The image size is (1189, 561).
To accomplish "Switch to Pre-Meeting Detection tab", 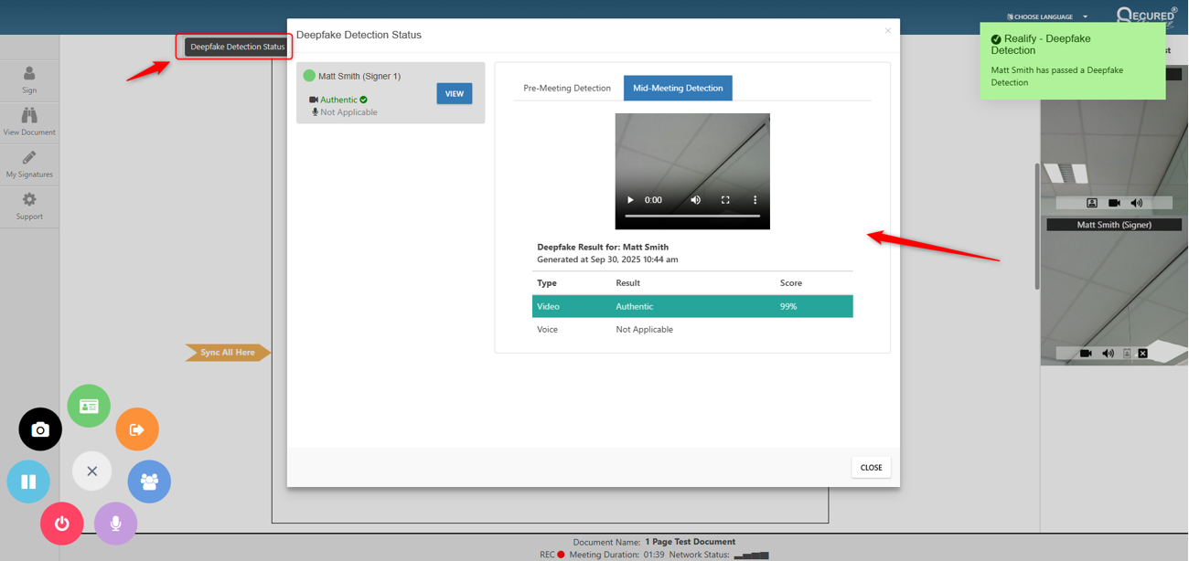I will (x=566, y=88).
